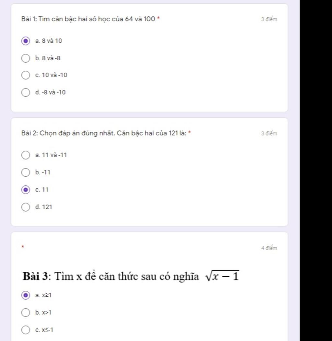Click the red asterisk after Bài 1 title

158,19
